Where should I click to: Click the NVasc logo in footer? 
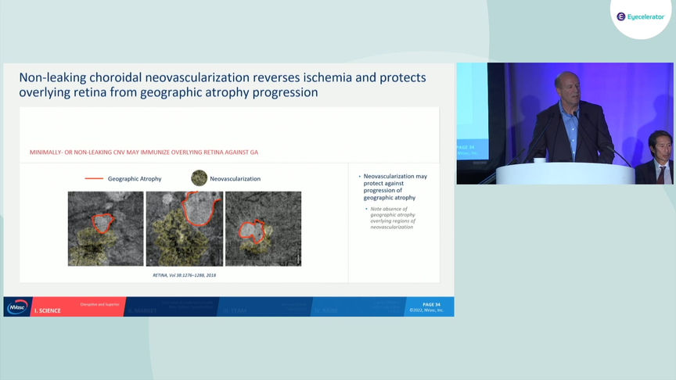(x=17, y=307)
